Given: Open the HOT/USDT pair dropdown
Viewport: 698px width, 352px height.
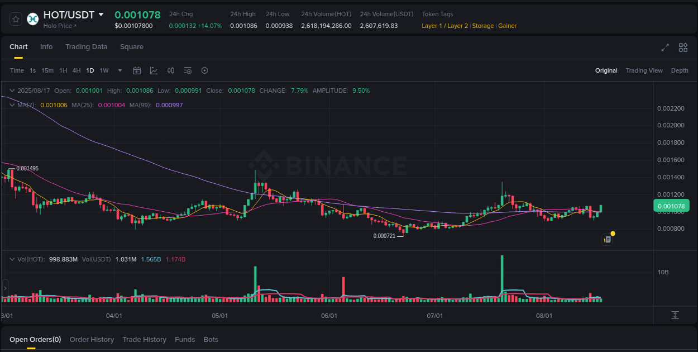Looking at the screenshot, I should [x=102, y=15].
